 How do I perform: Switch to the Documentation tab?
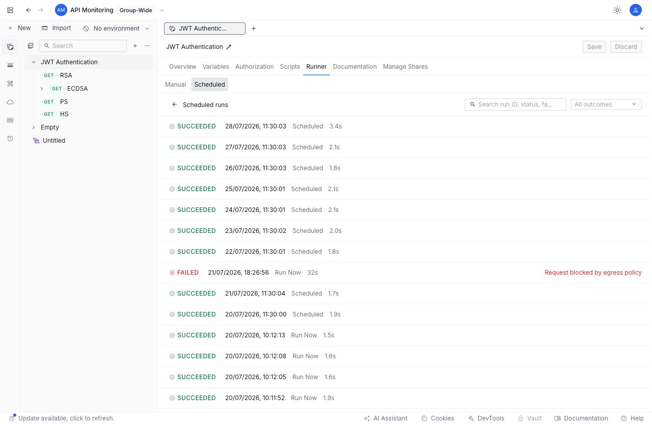pos(355,67)
